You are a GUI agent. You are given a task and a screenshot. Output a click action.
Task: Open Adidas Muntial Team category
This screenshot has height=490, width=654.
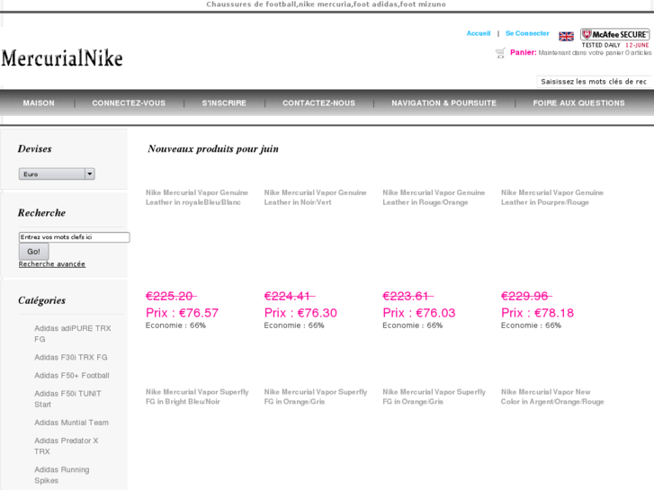71,423
